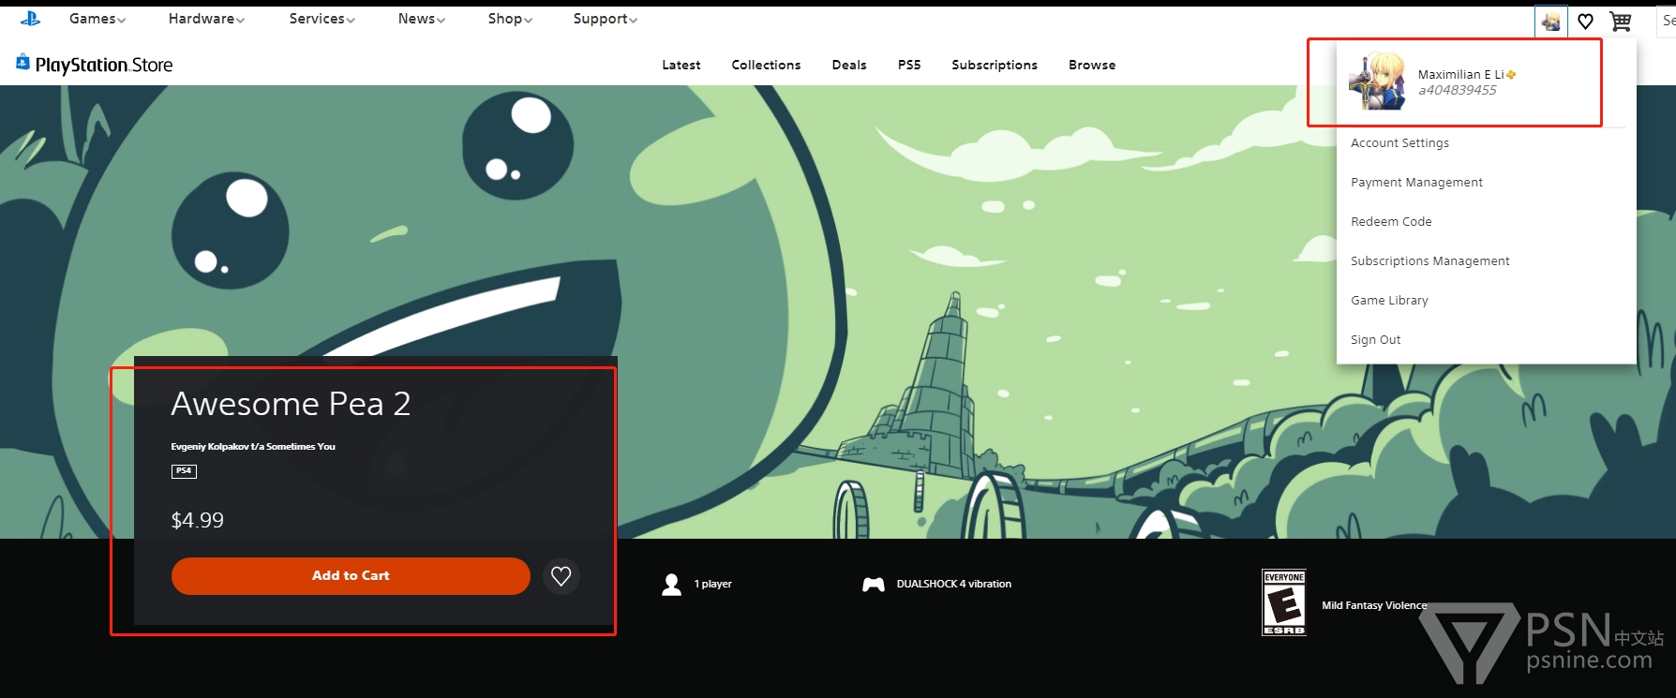This screenshot has width=1676, height=698.
Task: Open the Deals store tab
Action: click(849, 65)
